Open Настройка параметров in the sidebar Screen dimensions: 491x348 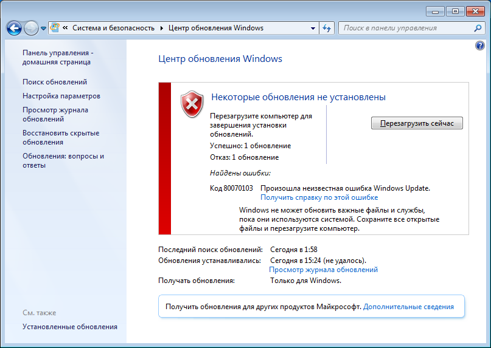61,96
